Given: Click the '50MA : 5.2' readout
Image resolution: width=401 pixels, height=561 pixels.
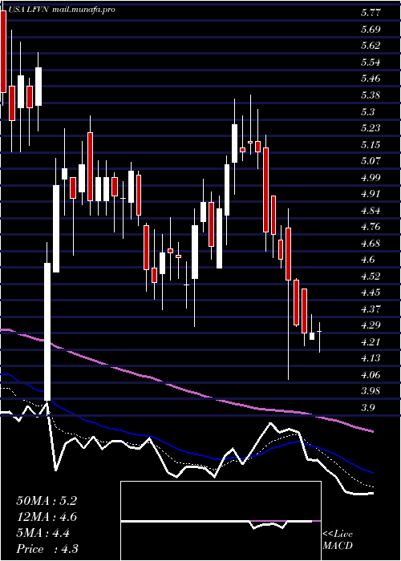Looking at the screenshot, I should [x=47, y=501].
